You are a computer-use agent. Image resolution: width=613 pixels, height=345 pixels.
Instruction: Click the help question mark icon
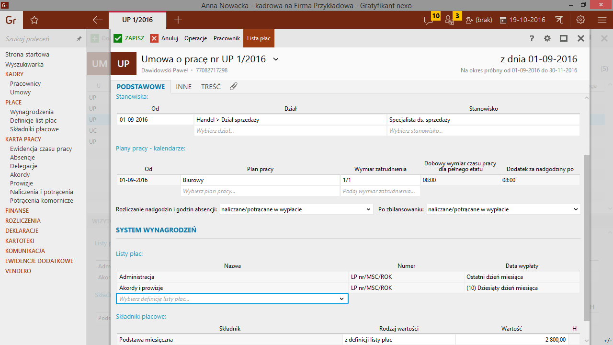point(532,38)
